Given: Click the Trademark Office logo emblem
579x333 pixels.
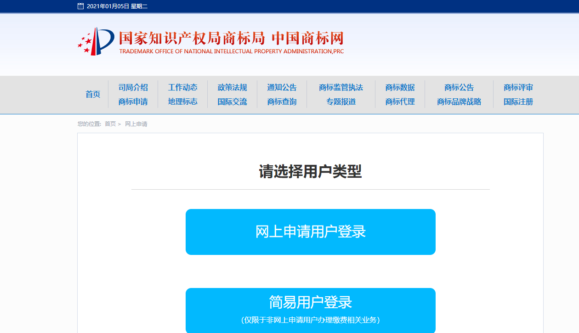Looking at the screenshot, I should point(96,41).
